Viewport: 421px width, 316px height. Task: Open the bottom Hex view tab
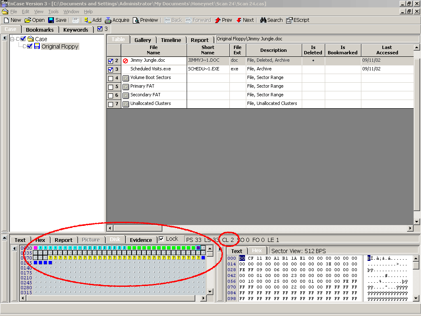tap(40, 240)
